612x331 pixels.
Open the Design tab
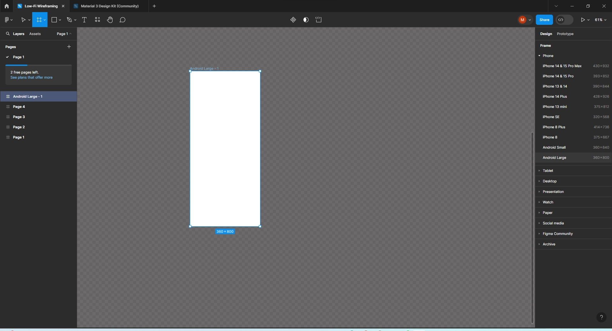coord(546,34)
